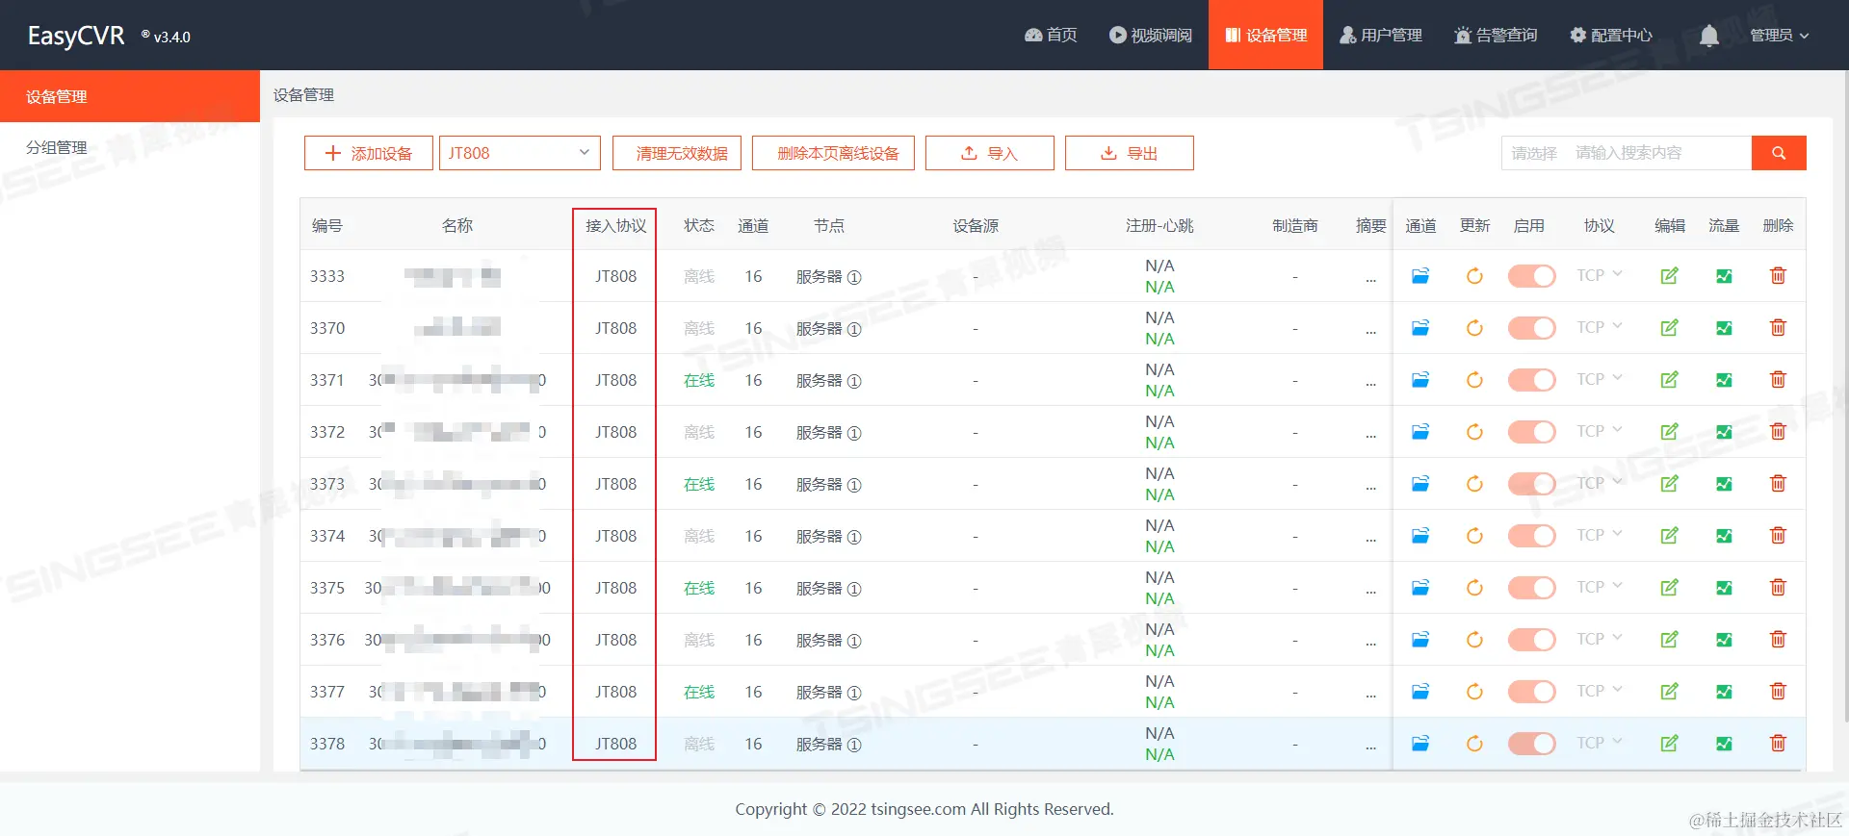Screen dimensions: 1849x836
Task: Open the 请选择 search type dropdown
Action: pyautogui.click(x=1534, y=153)
